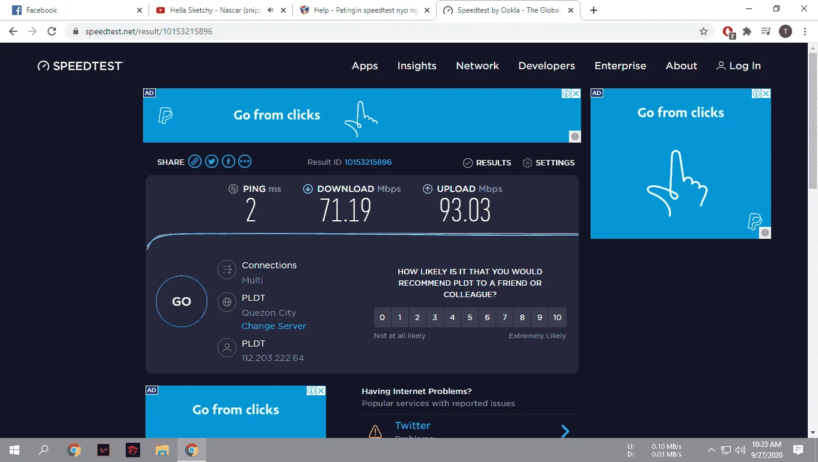
Task: Open the Insights menu
Action: (417, 66)
